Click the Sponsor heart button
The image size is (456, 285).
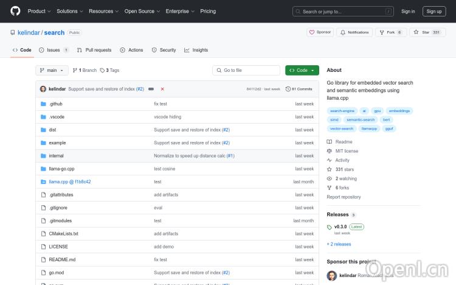tap(320, 32)
